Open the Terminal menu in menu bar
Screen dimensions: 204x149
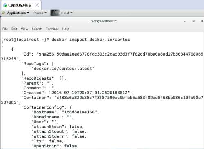click(52, 29)
